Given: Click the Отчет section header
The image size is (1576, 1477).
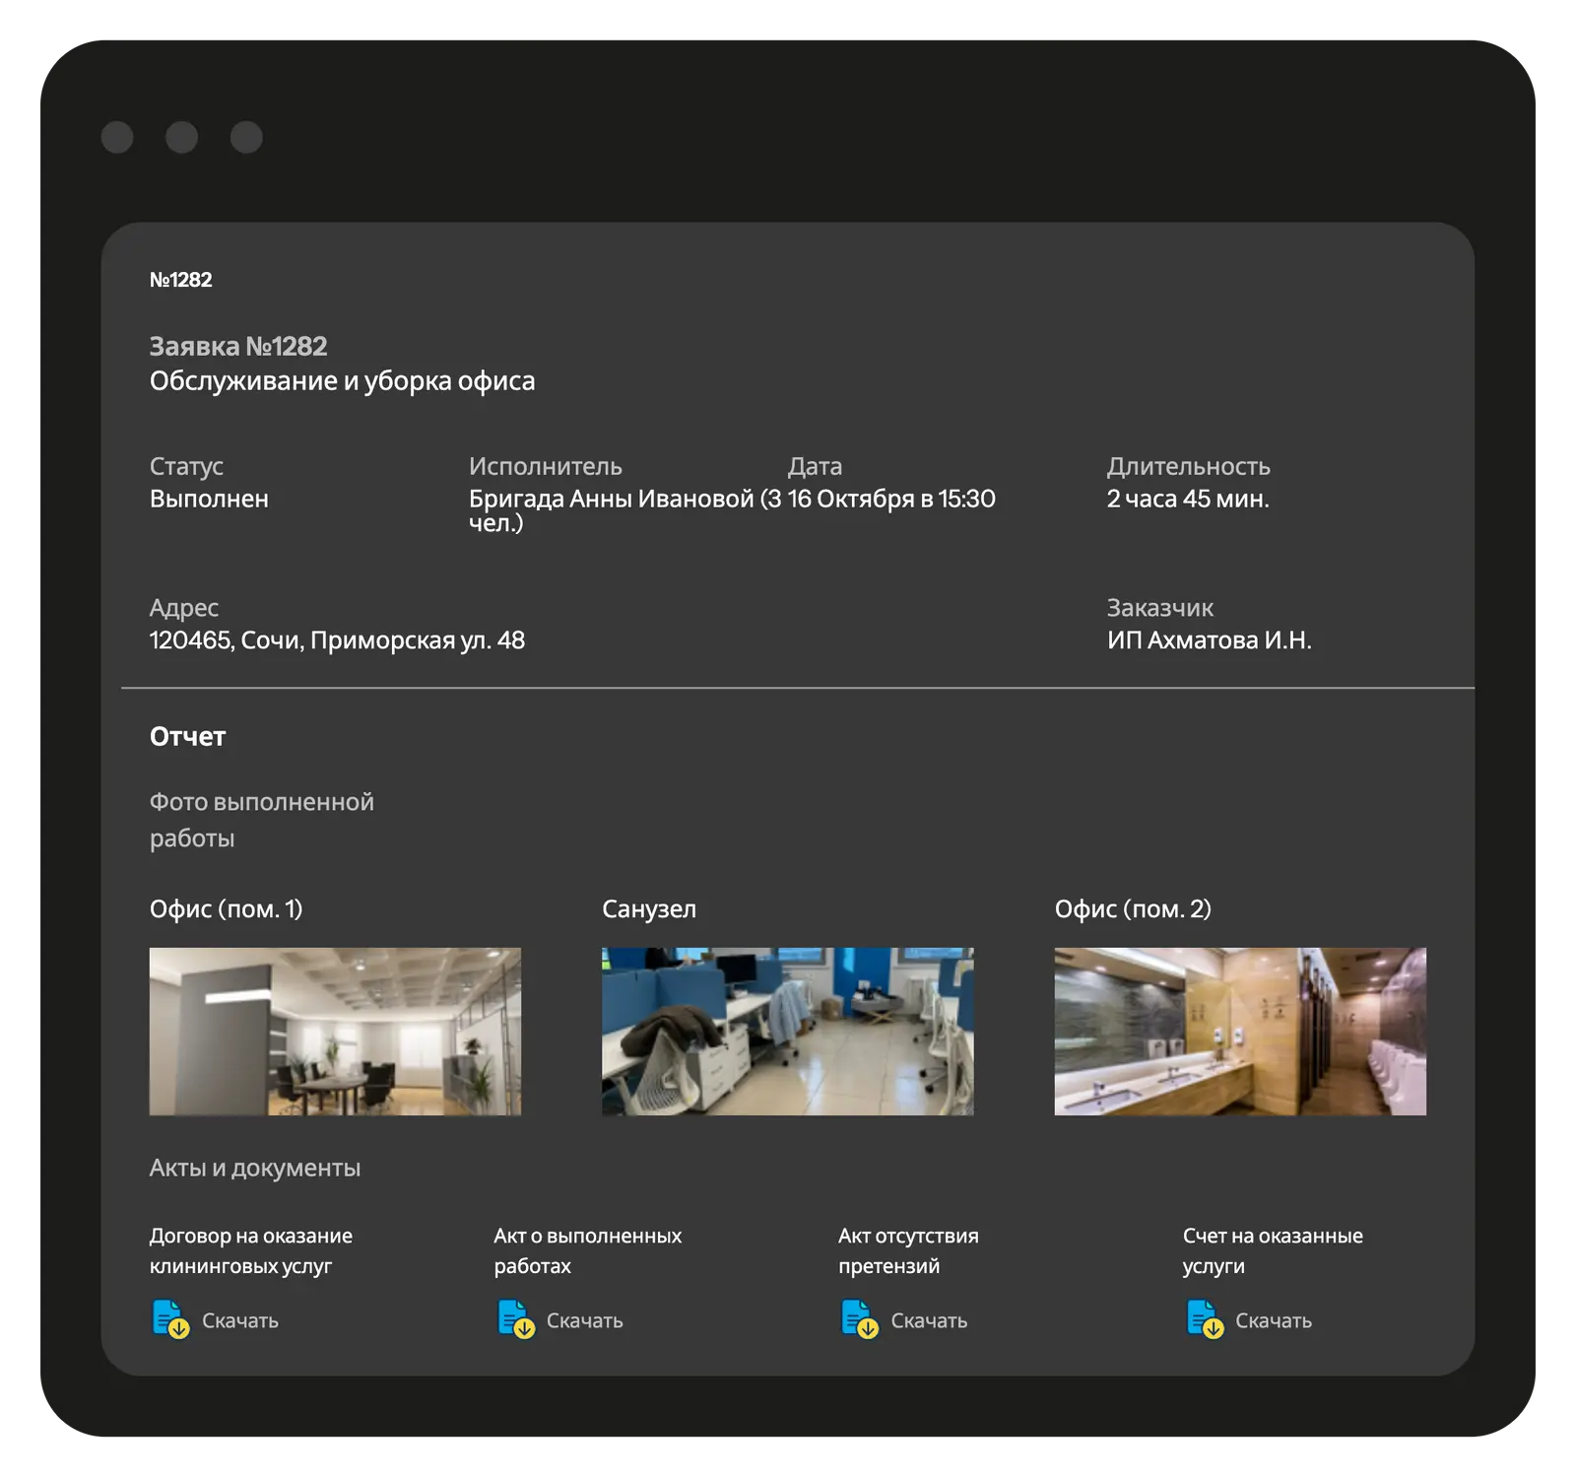Looking at the screenshot, I should (187, 737).
